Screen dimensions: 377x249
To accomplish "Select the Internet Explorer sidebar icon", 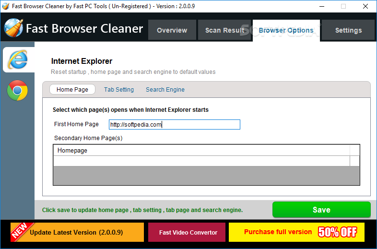I will 19,59.
